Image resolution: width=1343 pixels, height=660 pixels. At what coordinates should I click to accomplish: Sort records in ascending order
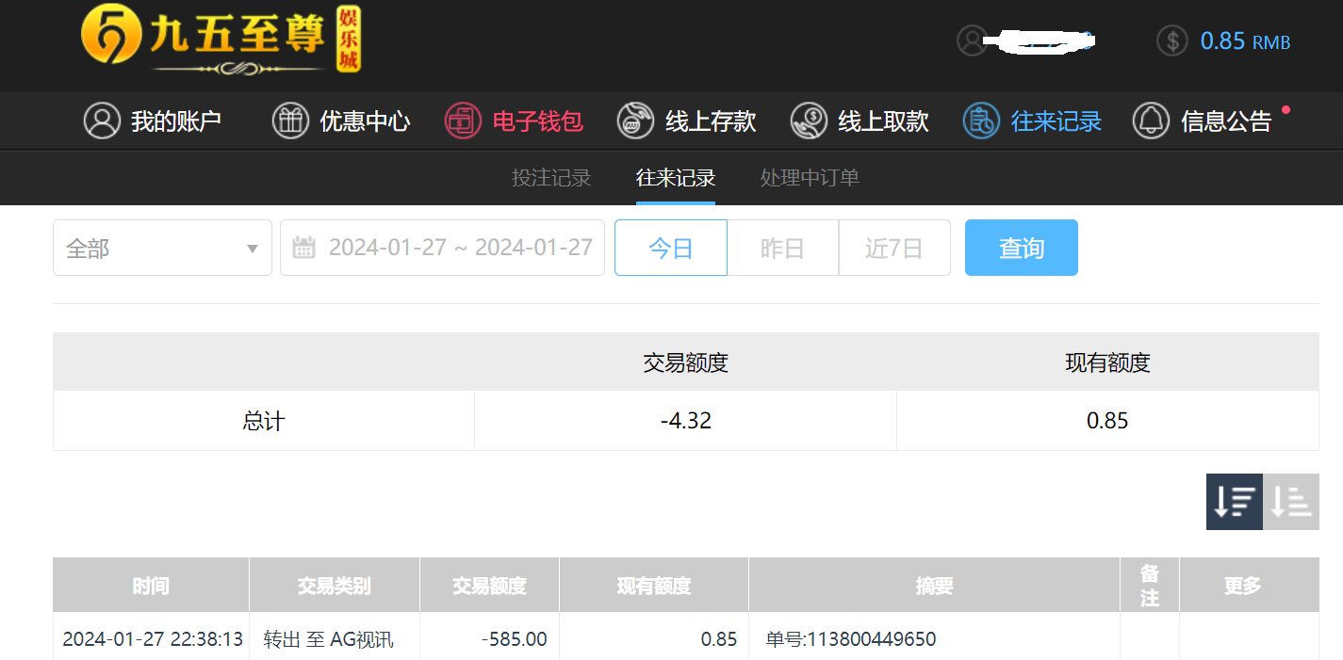click(x=1291, y=502)
